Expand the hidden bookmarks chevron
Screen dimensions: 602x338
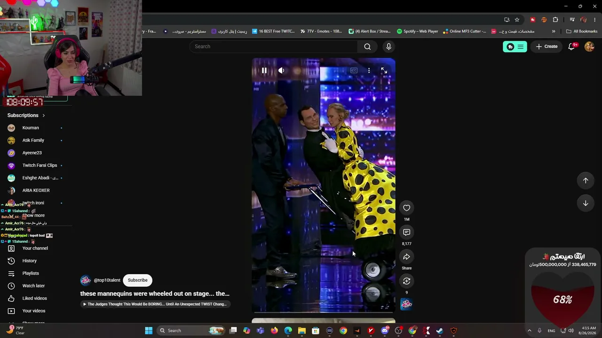click(554, 31)
